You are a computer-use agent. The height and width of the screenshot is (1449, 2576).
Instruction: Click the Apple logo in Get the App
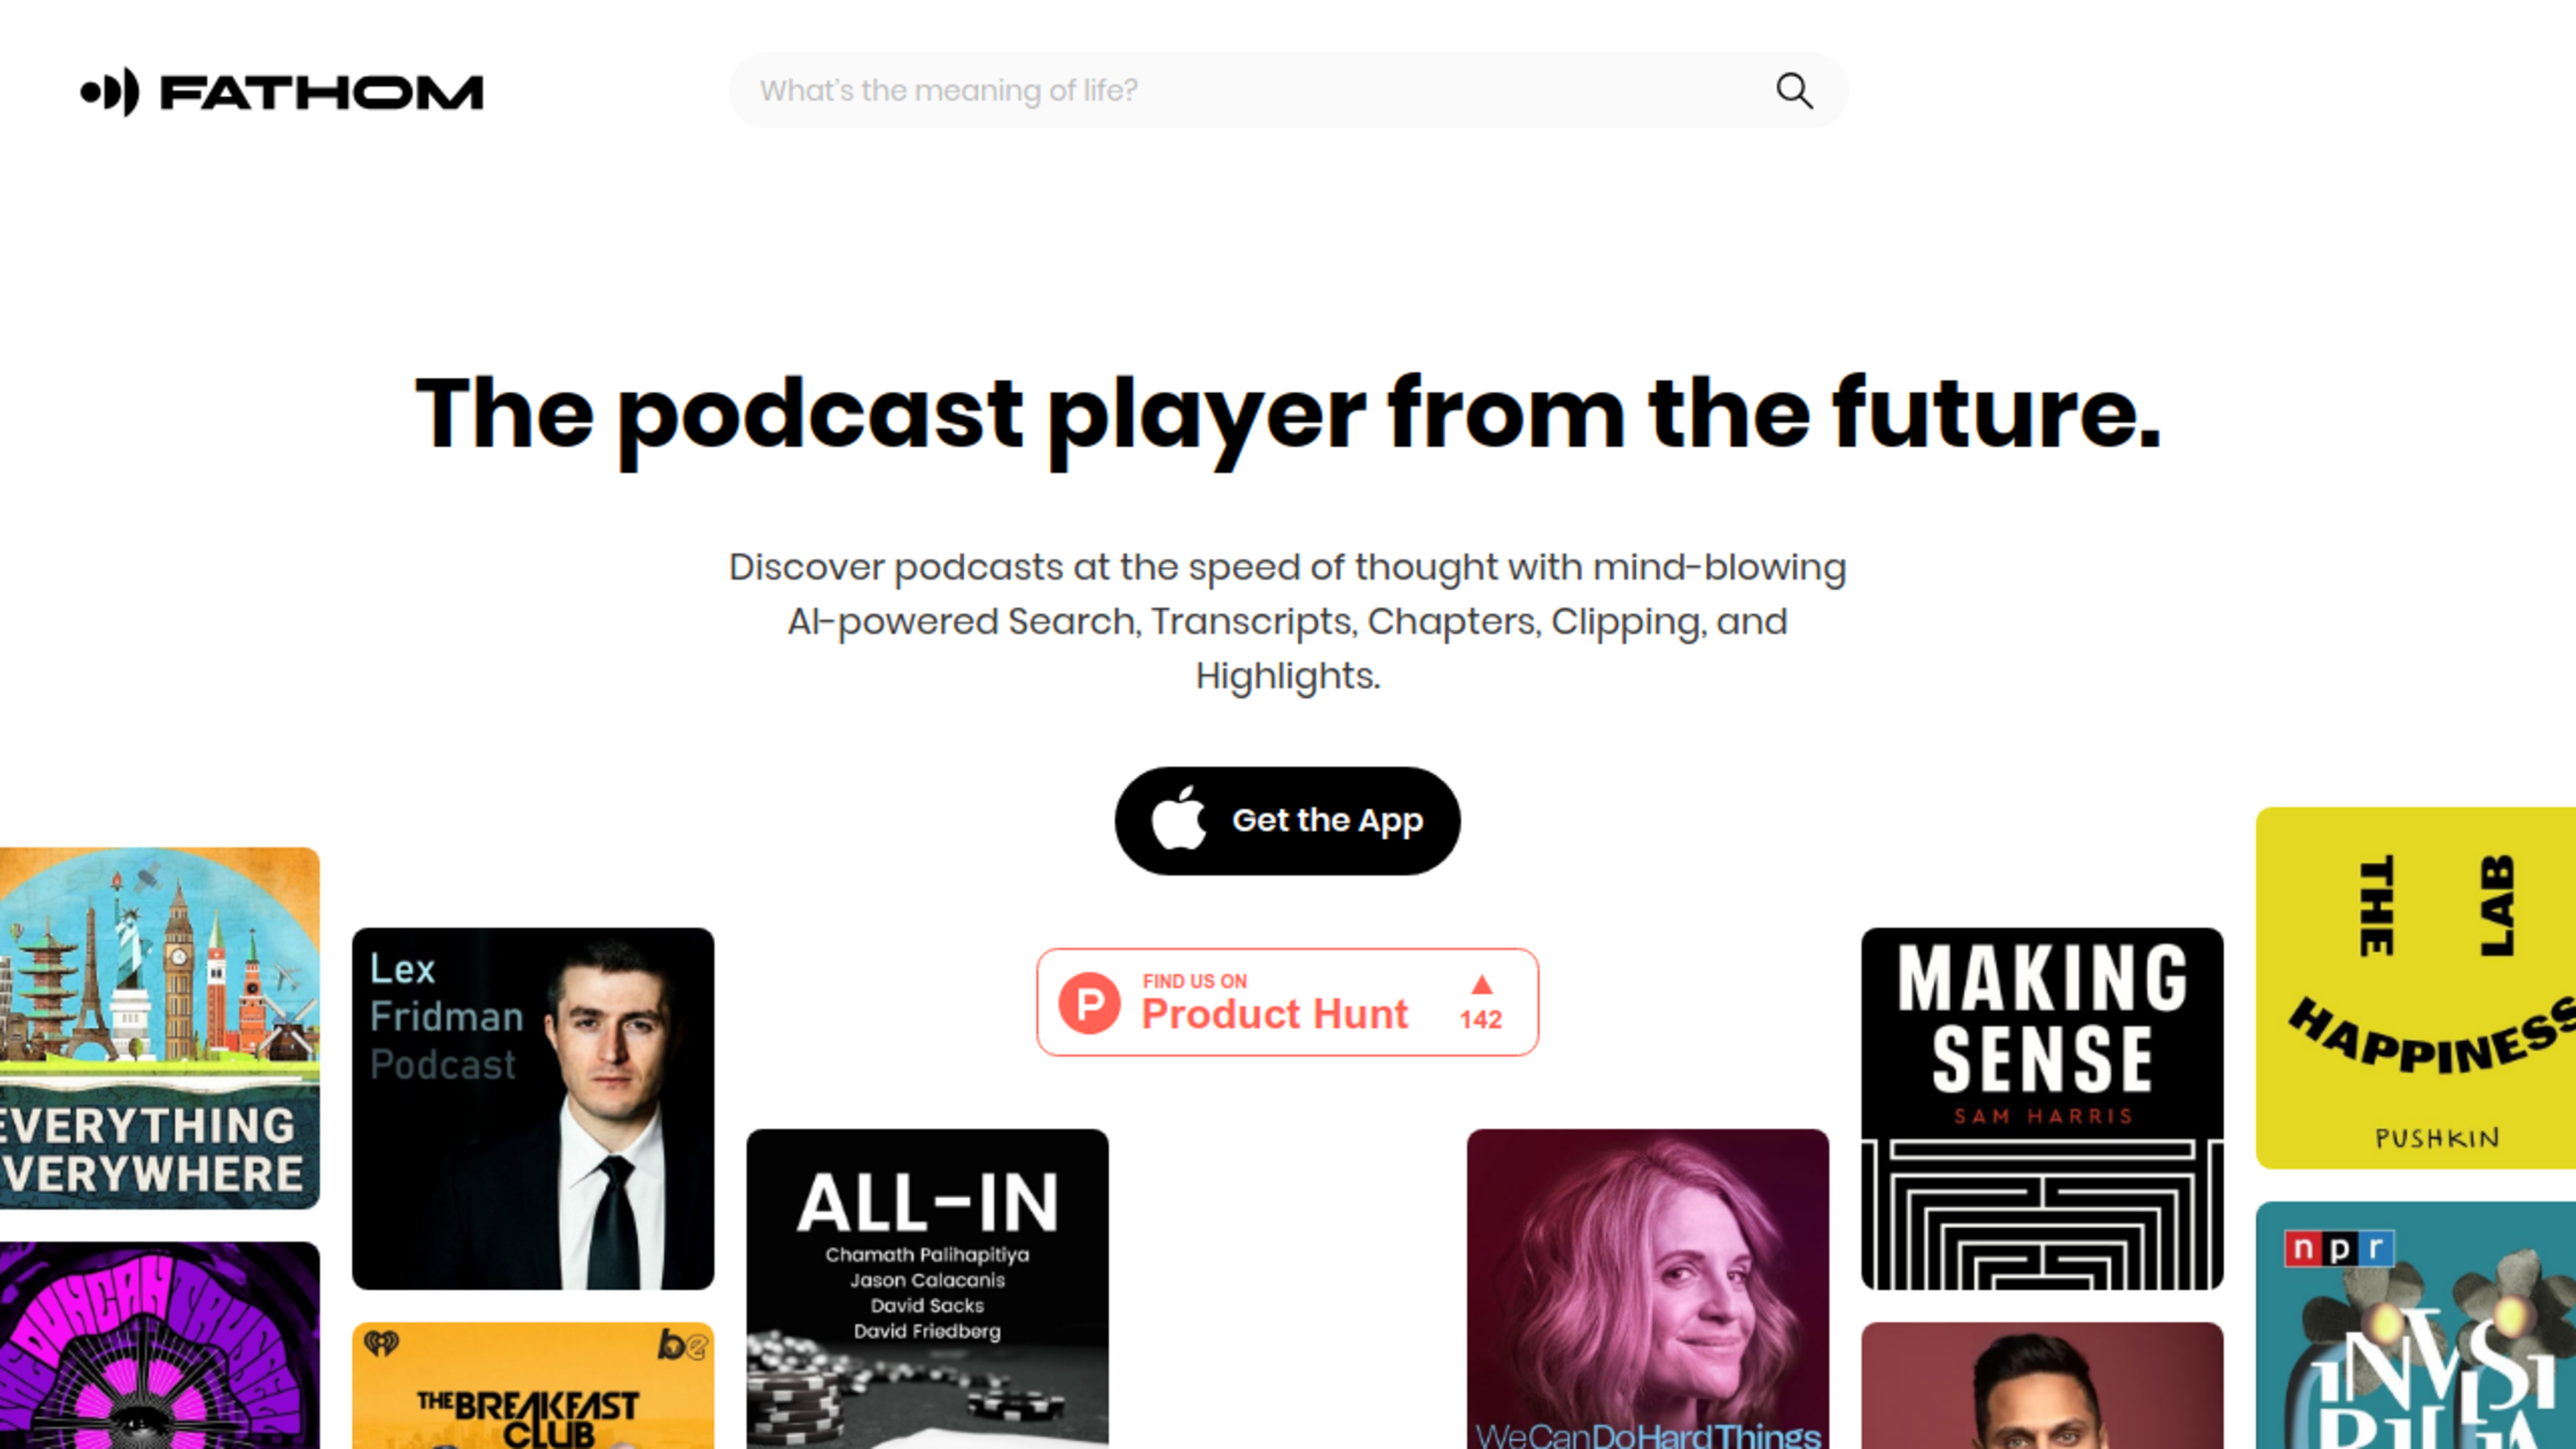[x=1179, y=819]
